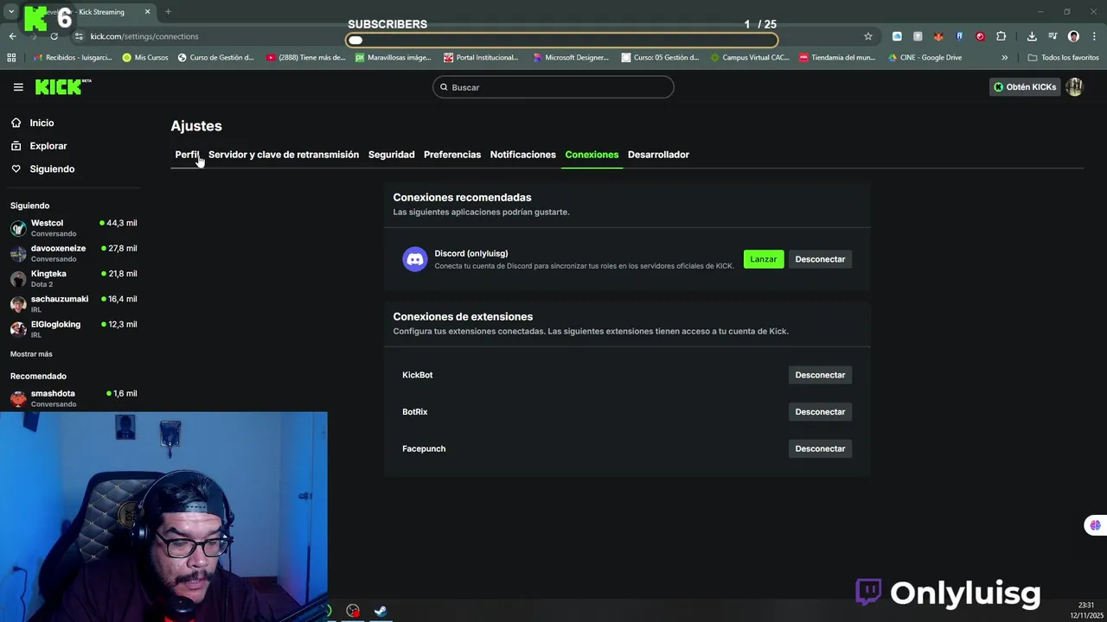1107x622 pixels.
Task: Open browser downloads icon
Action: (1032, 36)
